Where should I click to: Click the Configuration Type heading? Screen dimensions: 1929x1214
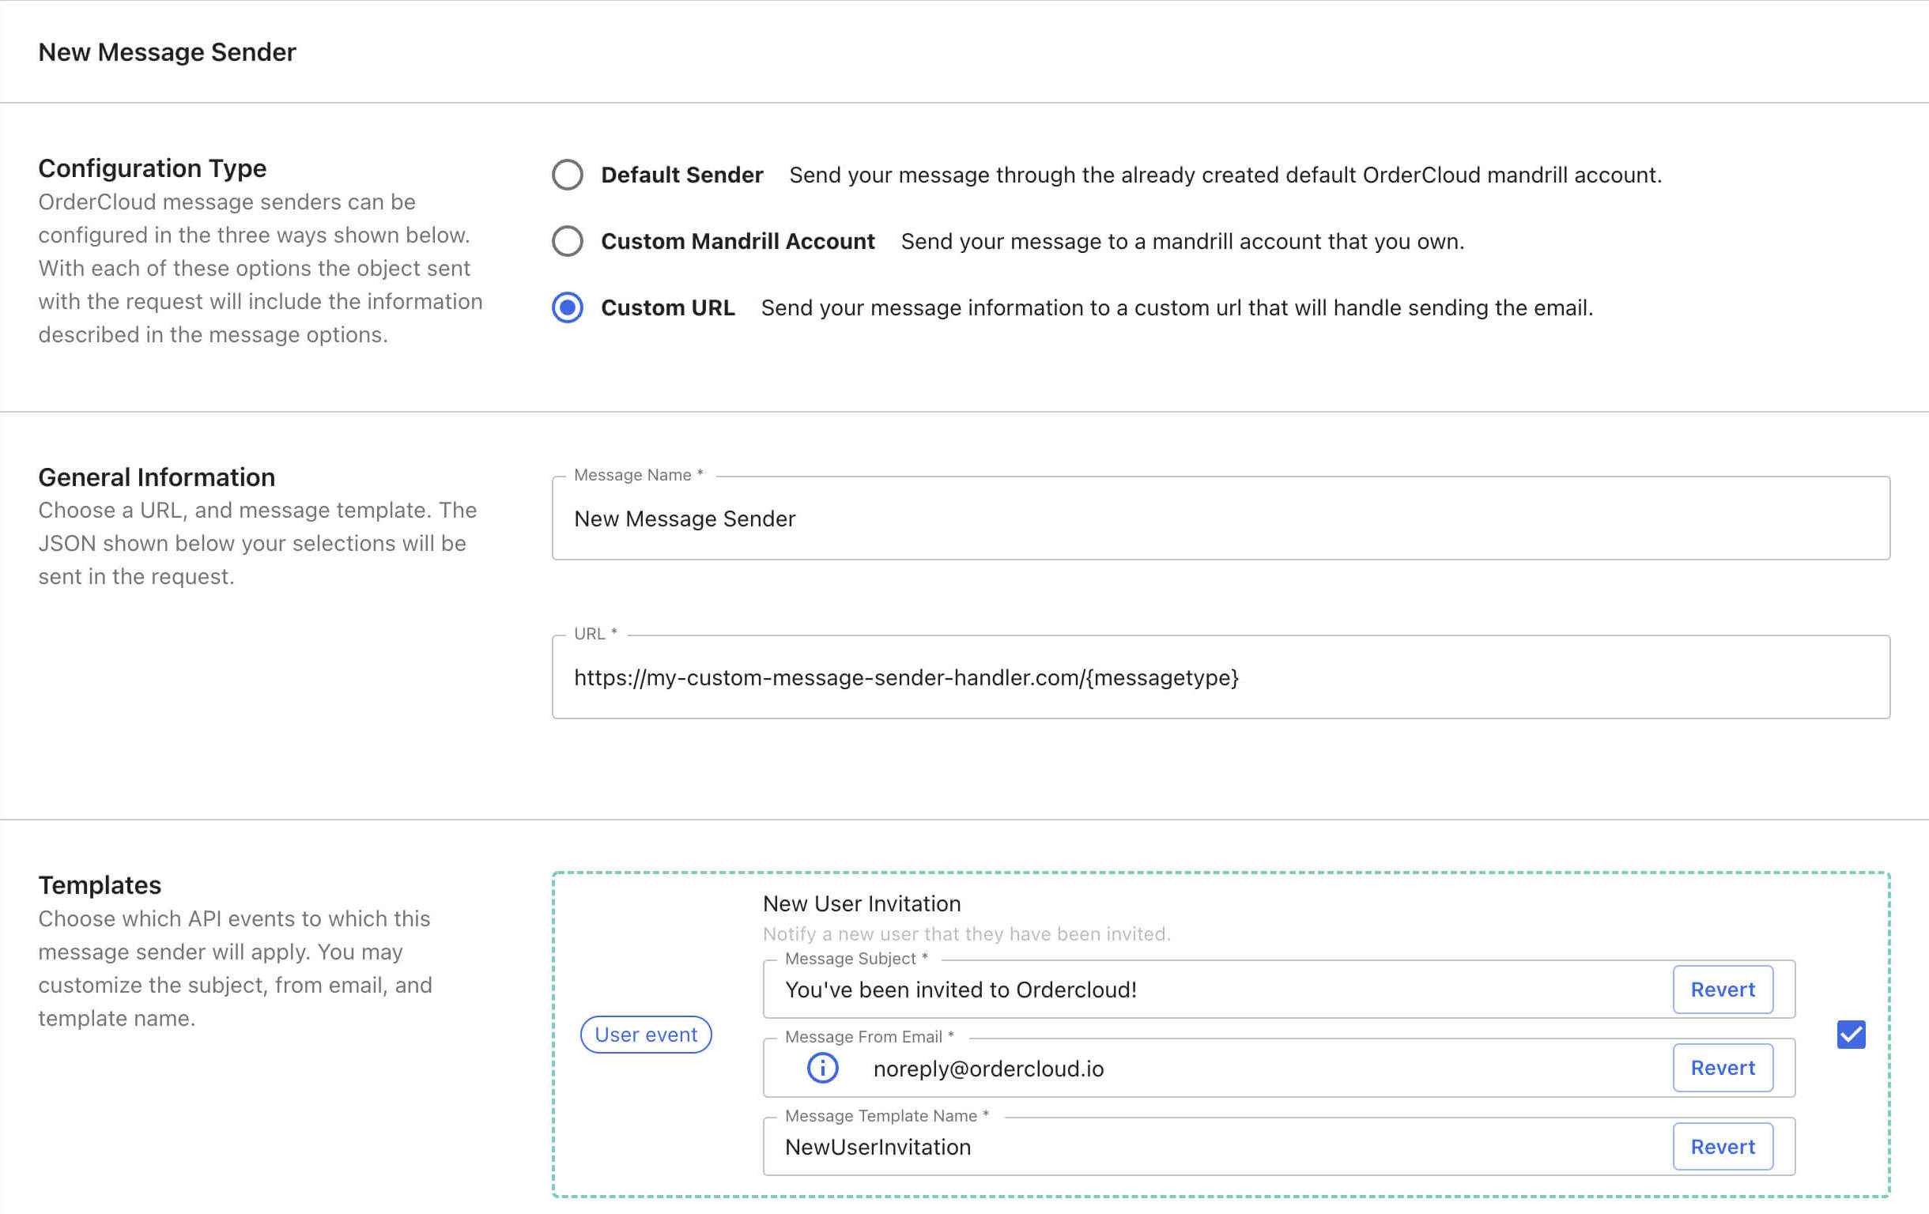(x=153, y=168)
